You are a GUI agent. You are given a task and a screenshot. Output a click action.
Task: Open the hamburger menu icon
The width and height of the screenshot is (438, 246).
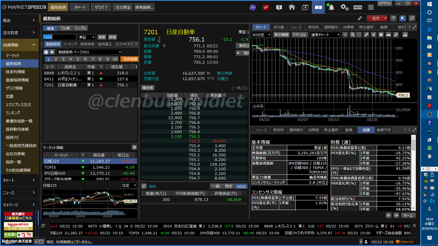pyautogui.click(x=371, y=7)
